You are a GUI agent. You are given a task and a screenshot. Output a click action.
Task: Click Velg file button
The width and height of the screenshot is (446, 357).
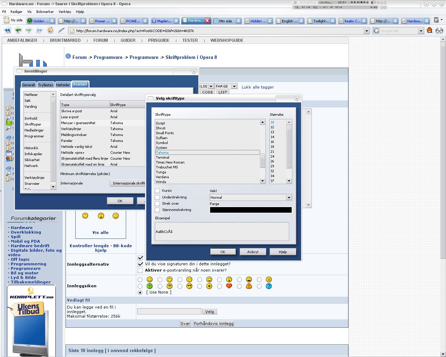[x=209, y=312]
